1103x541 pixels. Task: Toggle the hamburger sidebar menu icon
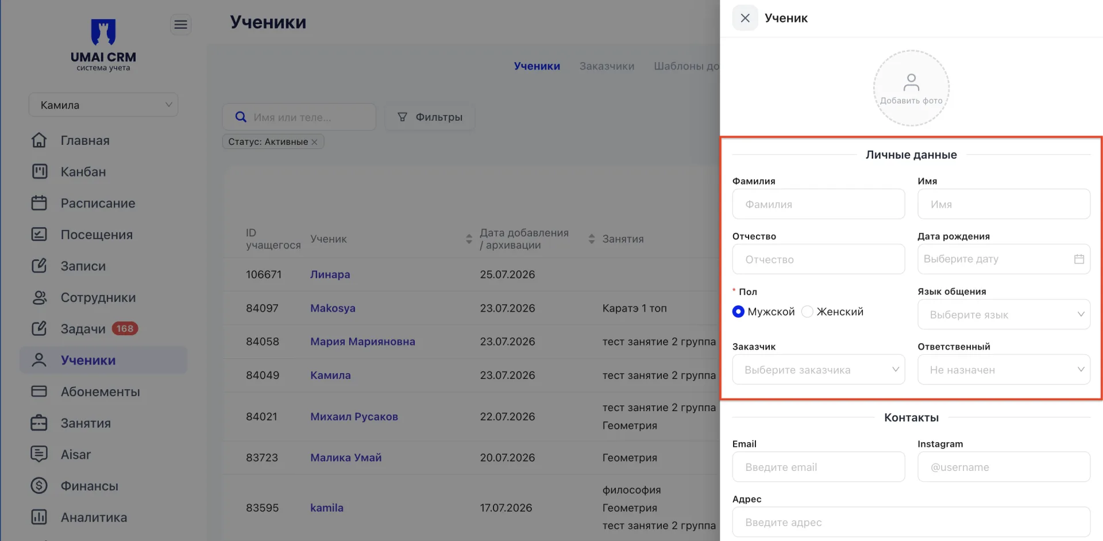click(x=181, y=24)
